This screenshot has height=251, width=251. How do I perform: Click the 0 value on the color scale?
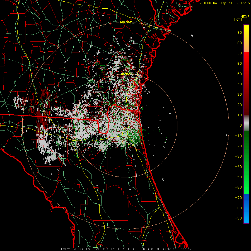click(x=241, y=125)
